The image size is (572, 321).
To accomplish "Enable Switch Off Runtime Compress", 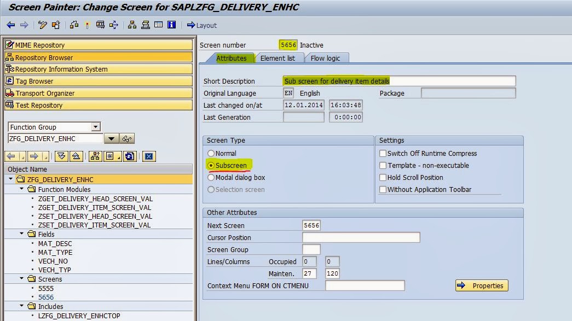I will (x=383, y=153).
